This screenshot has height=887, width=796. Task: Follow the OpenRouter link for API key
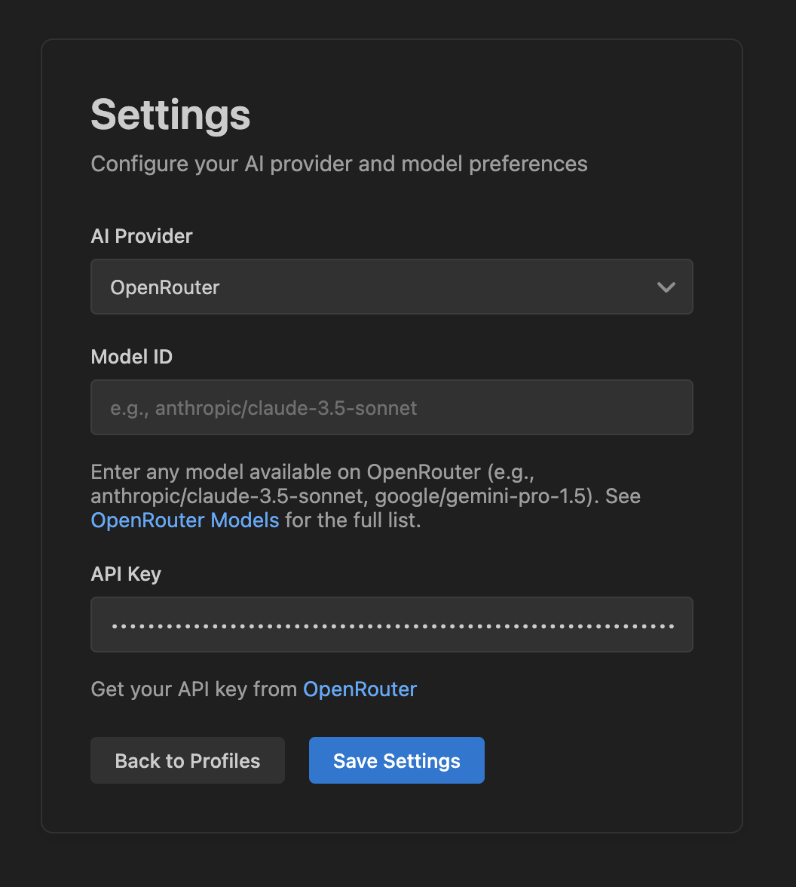tap(360, 689)
